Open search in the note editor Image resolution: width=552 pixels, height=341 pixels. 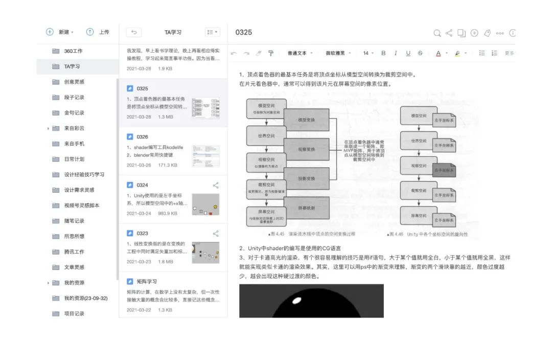pyautogui.click(x=438, y=33)
